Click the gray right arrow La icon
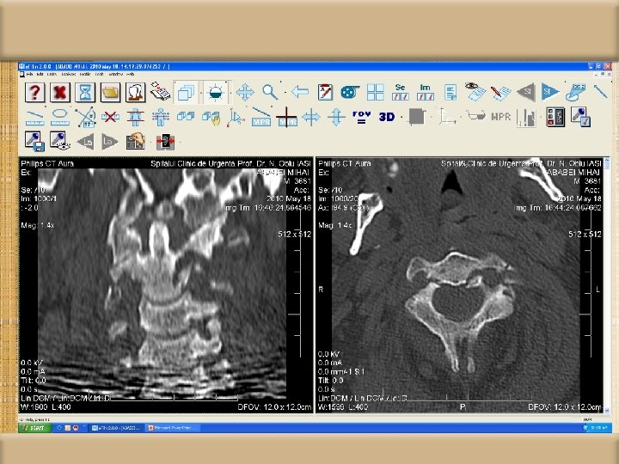Image resolution: width=619 pixels, height=464 pixels. [110, 142]
